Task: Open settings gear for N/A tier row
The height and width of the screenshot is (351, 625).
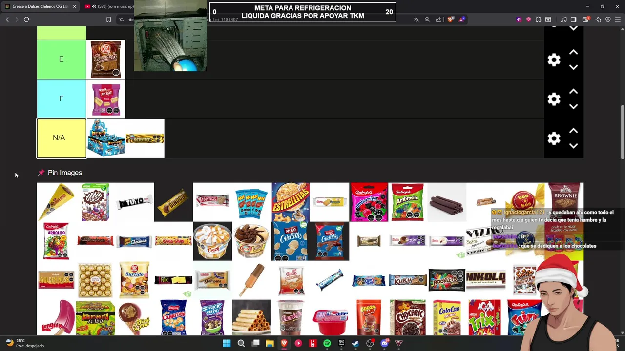Action: click(x=554, y=138)
